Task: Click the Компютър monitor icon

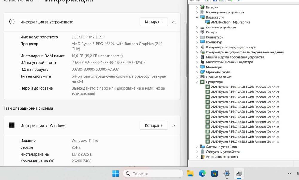Action: click(x=202, y=42)
